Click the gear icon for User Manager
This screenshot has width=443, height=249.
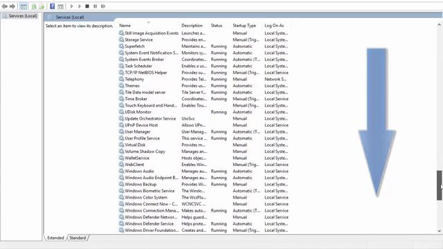pyautogui.click(x=121, y=131)
